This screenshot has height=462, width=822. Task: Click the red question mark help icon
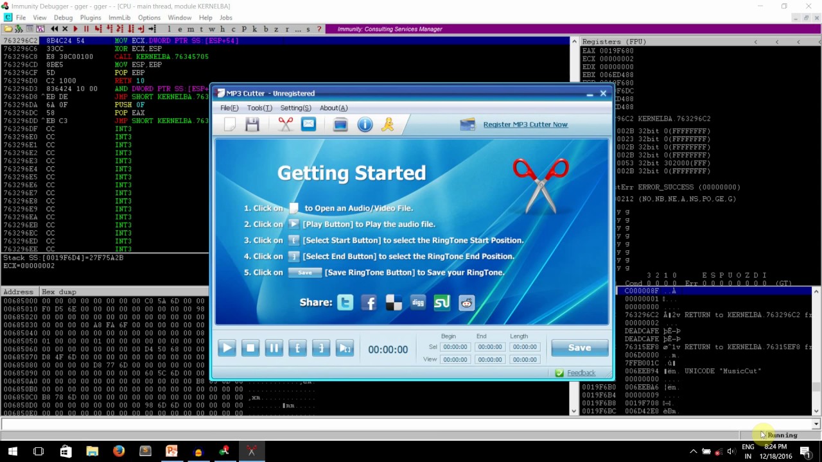pyautogui.click(x=319, y=29)
